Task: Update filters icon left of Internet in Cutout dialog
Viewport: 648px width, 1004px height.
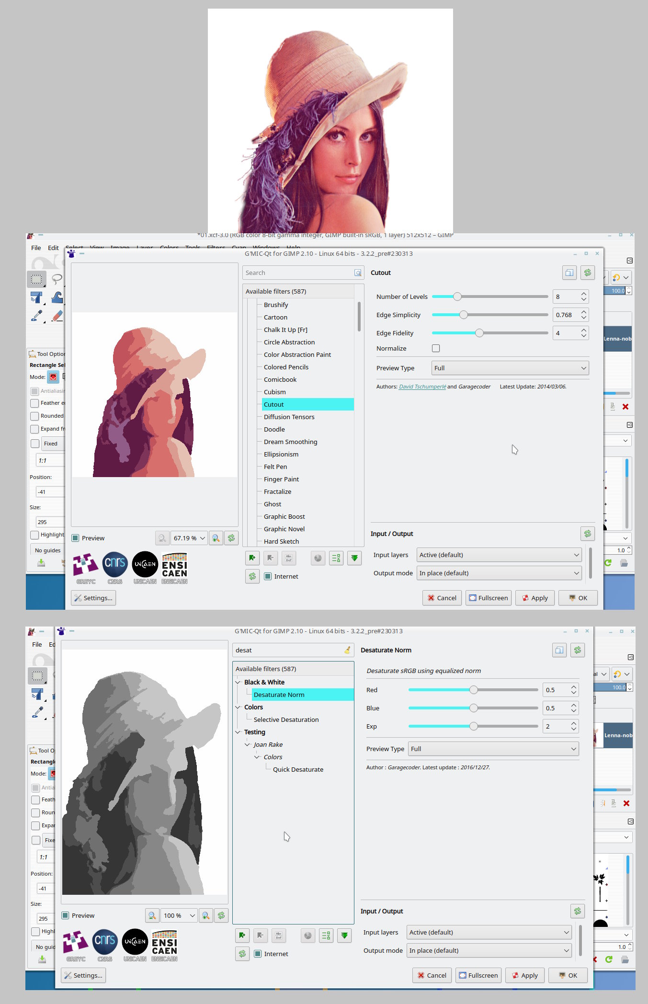Action: 252,576
